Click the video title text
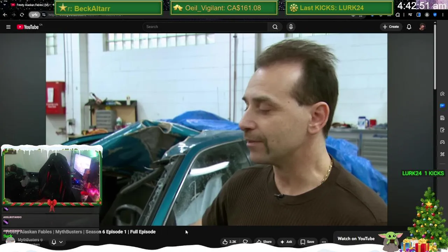The width and height of the screenshot is (448, 252). [80, 232]
